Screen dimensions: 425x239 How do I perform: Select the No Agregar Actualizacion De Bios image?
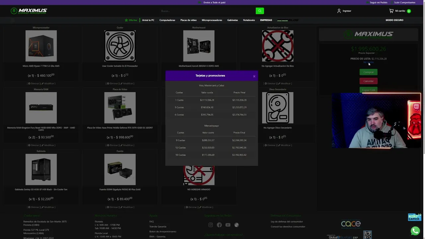(x=278, y=46)
